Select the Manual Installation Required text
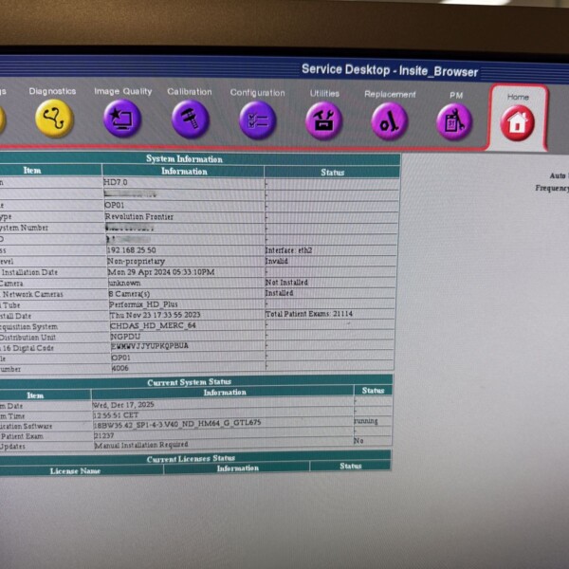Screen dimensions: 569x569 tap(142, 444)
